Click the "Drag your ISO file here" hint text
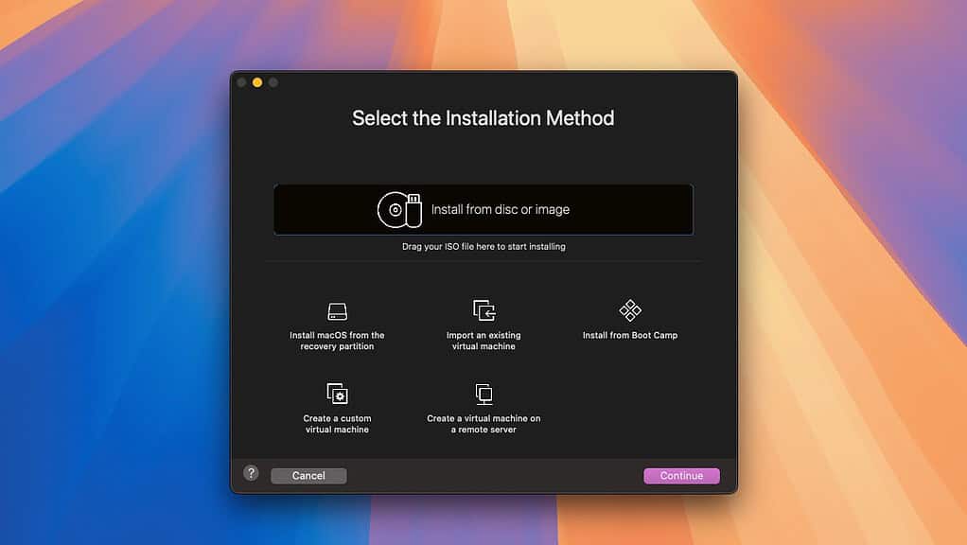Viewport: 967px width, 545px height. tap(483, 247)
